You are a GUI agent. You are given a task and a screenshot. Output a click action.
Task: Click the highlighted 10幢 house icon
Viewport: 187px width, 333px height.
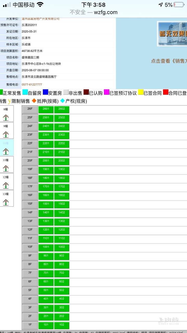point(6,151)
